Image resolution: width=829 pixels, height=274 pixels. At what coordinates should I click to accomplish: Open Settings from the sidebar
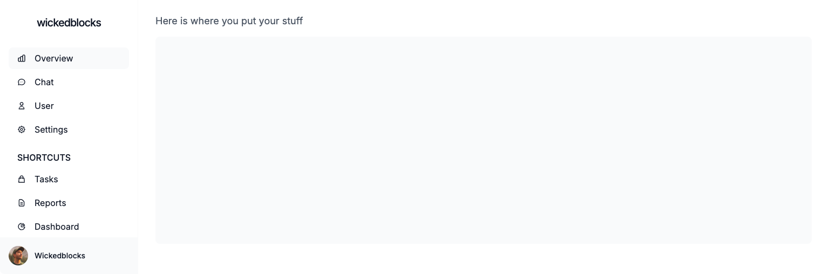69,129
